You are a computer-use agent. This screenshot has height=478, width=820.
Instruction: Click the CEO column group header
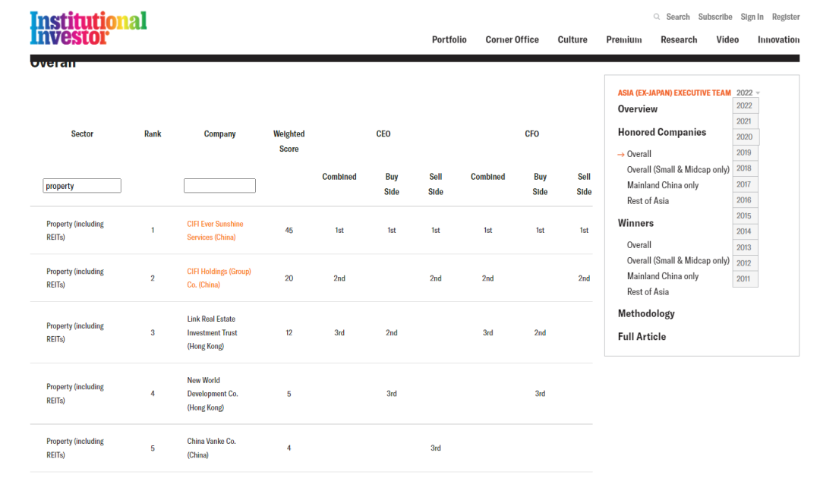[383, 134]
